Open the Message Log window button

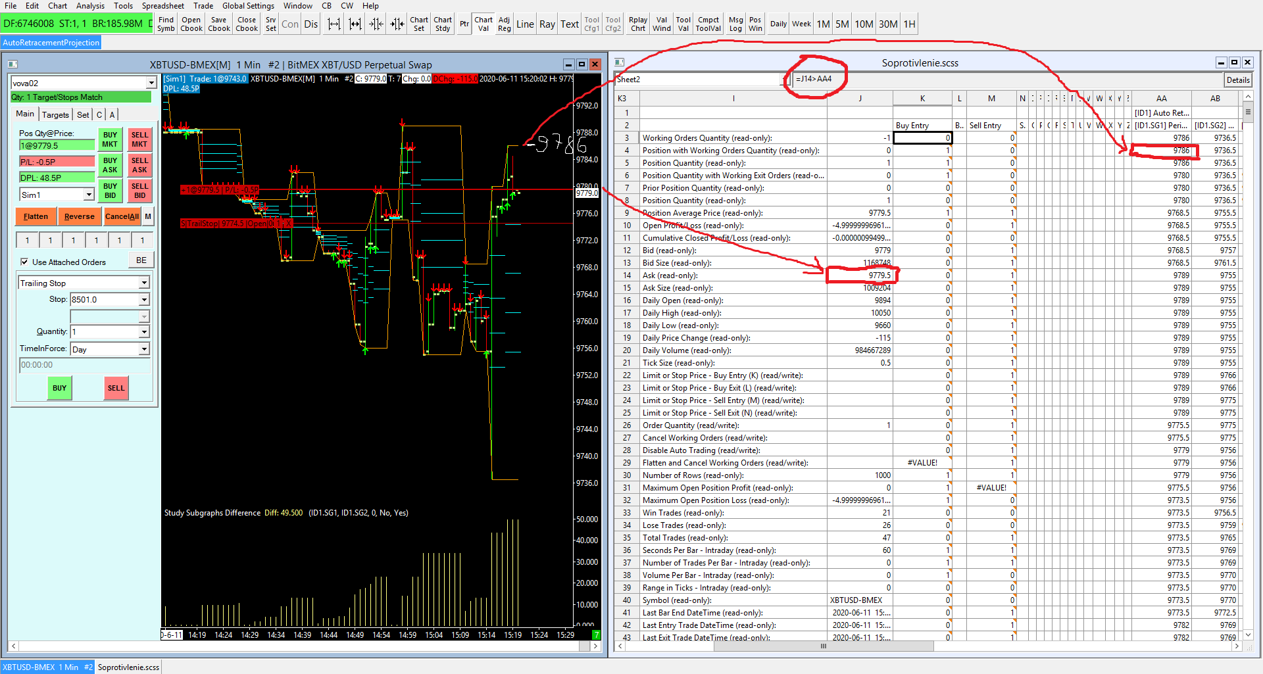tap(735, 24)
